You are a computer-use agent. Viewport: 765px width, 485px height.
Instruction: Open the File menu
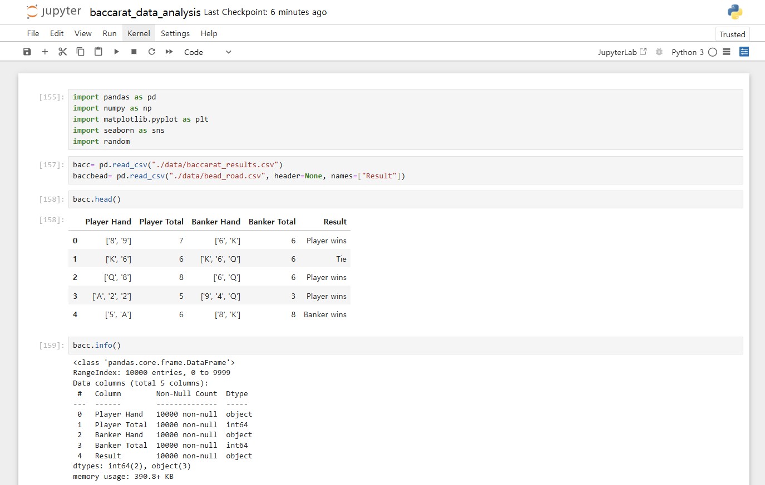(x=33, y=33)
